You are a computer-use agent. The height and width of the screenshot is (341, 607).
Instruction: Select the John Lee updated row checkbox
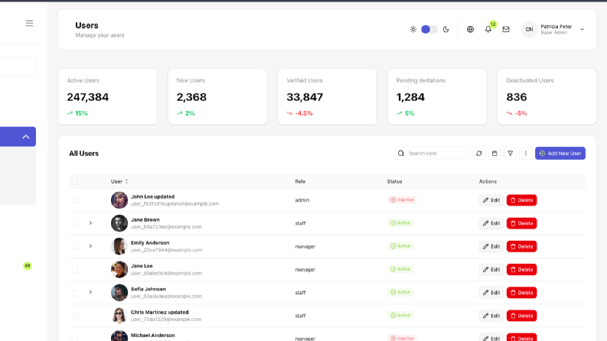pos(75,200)
